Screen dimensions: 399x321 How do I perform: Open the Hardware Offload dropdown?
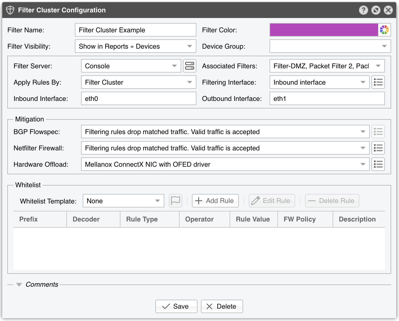(225, 164)
